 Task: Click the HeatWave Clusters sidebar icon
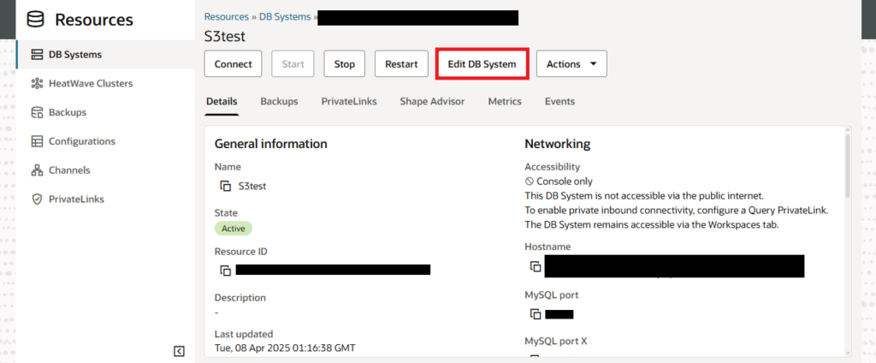(x=37, y=84)
